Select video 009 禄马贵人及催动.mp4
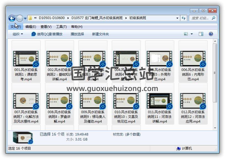Screen dimensions: 225x159 point(93,104)
